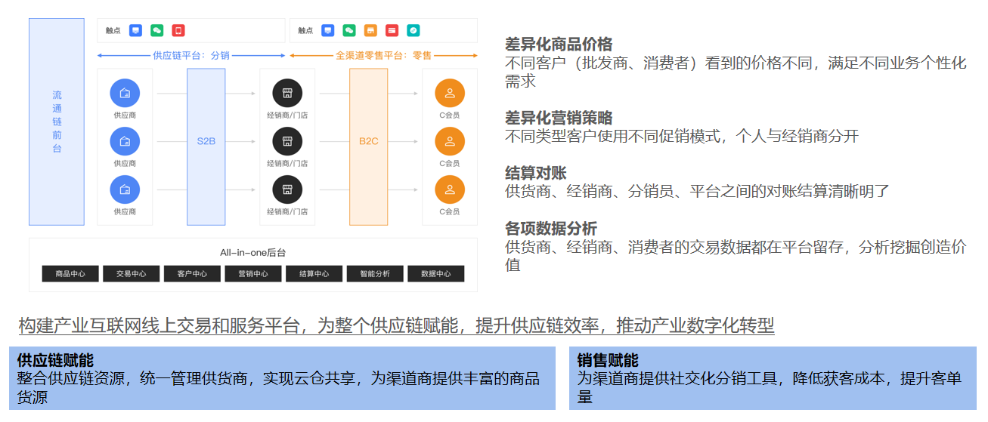
Task: Select the bottom orange C会员 member icon
Action: click(450, 189)
